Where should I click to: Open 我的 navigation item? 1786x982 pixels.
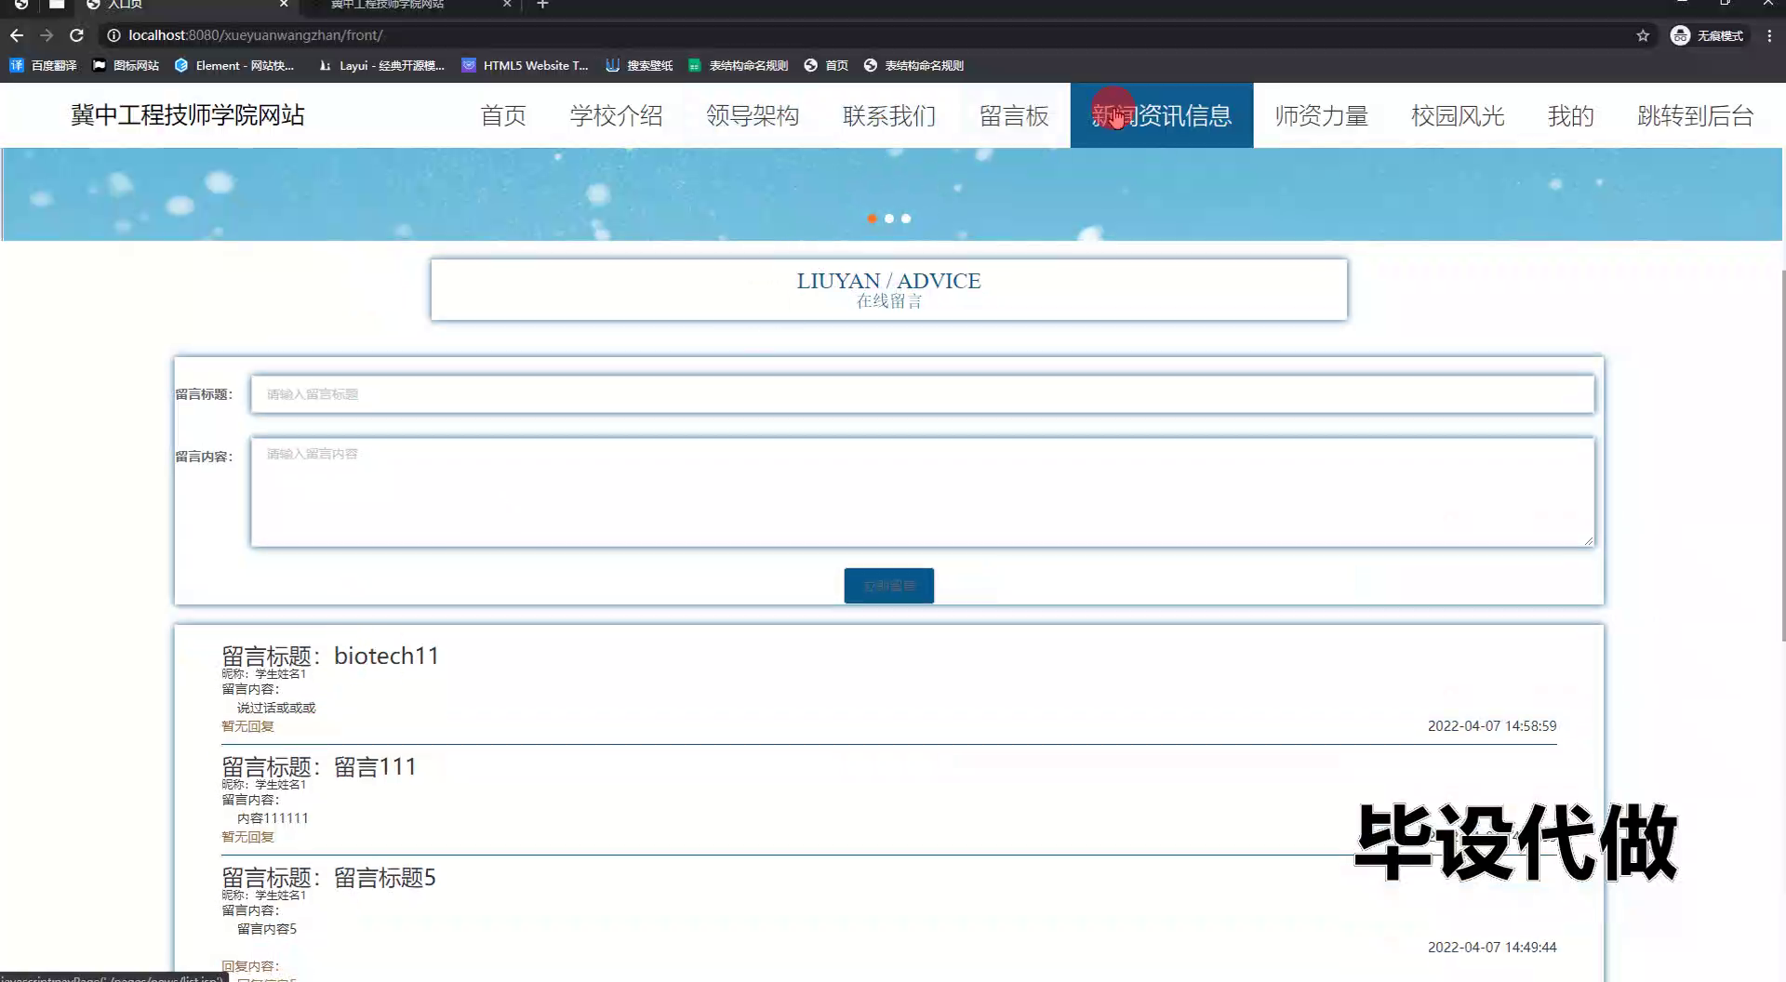click(x=1570, y=115)
